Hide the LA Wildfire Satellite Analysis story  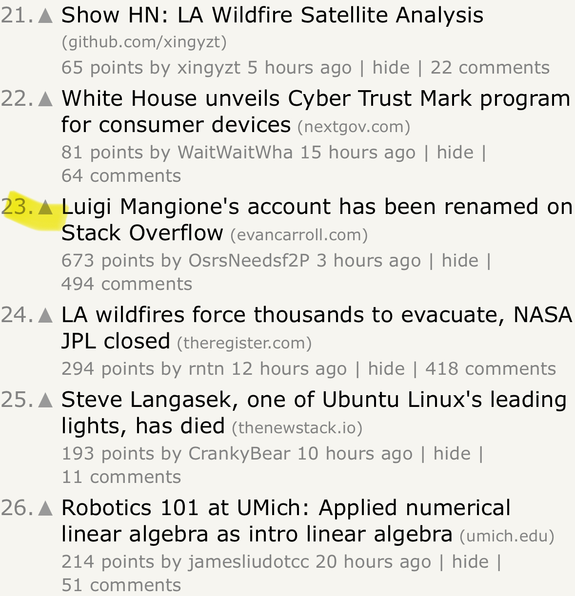pyautogui.click(x=391, y=68)
